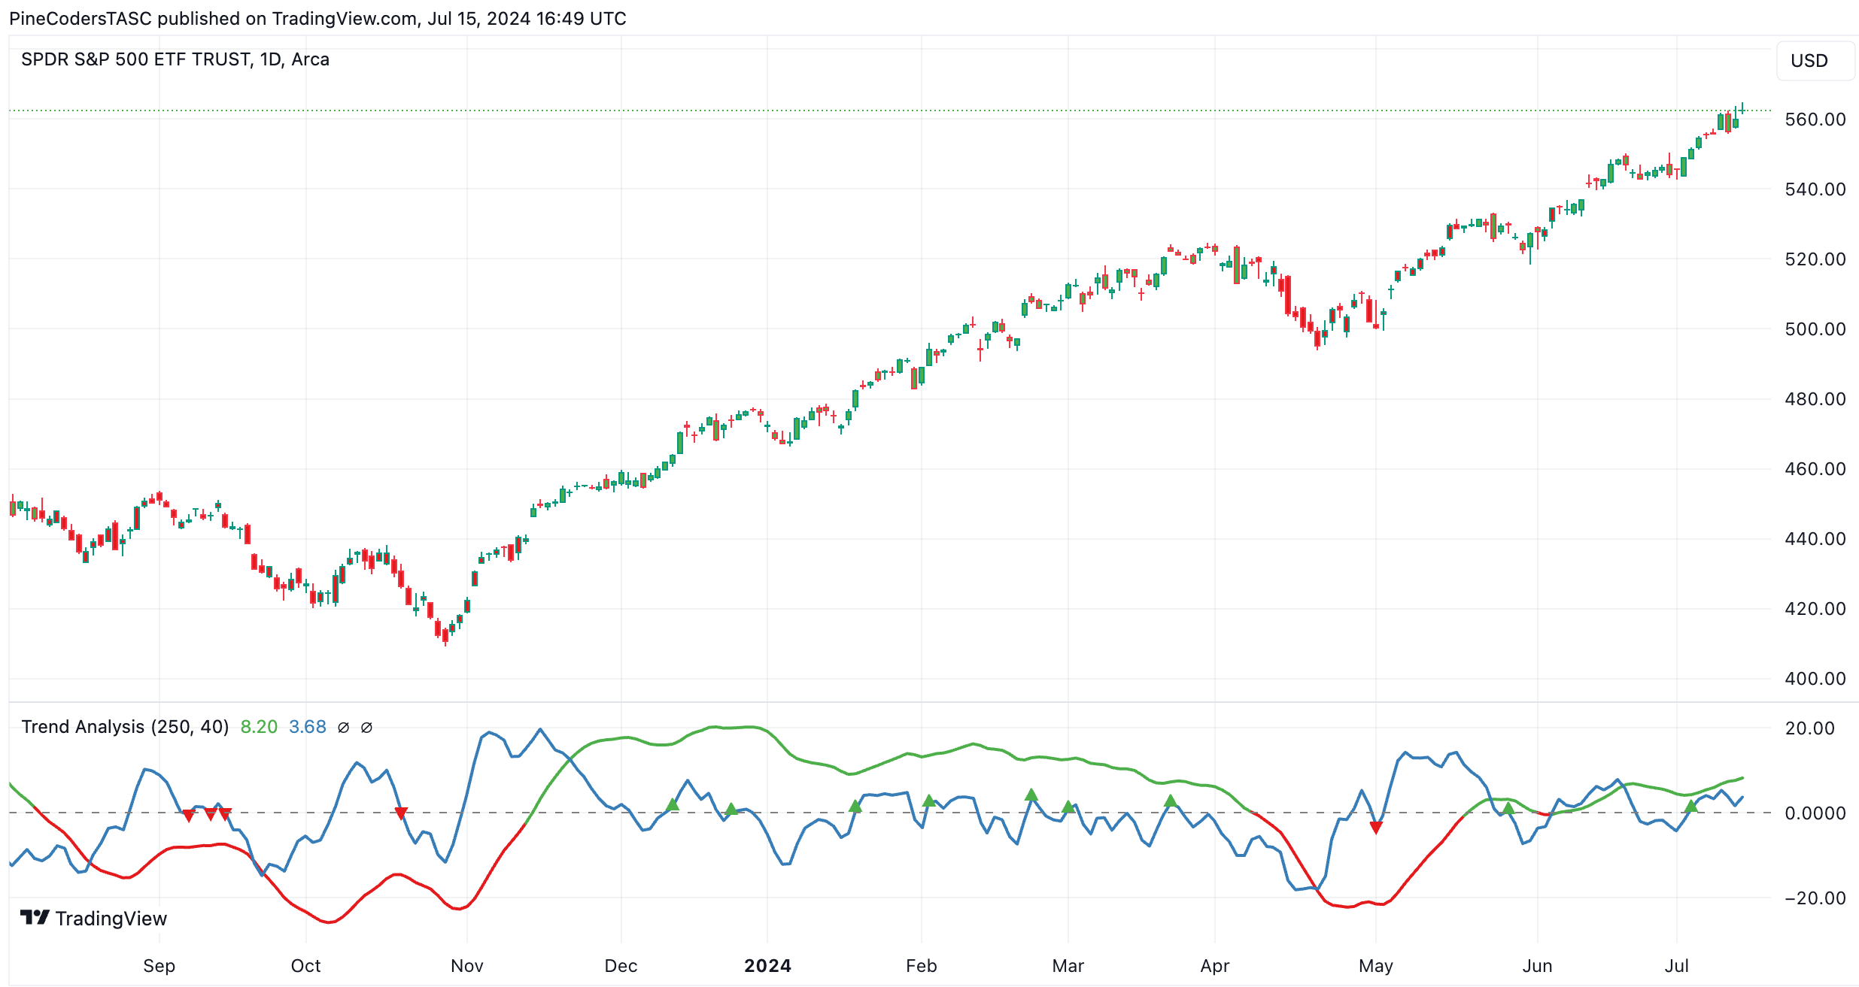Click the USD currency button

coord(1814,61)
